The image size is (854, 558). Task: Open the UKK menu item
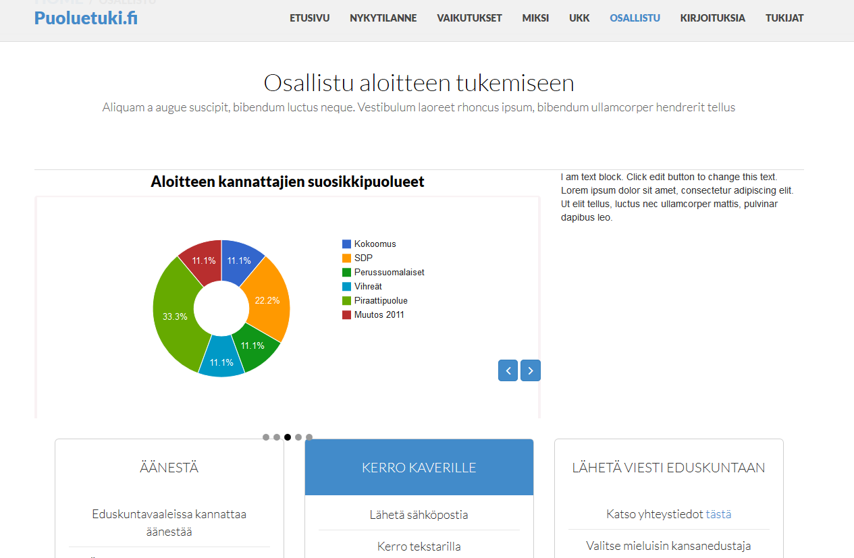(x=579, y=18)
